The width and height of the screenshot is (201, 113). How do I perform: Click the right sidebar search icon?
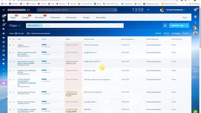[195, 22]
